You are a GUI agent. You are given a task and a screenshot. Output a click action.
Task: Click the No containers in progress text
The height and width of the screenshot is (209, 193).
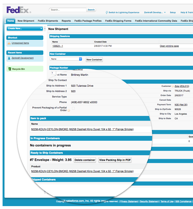click(51, 145)
